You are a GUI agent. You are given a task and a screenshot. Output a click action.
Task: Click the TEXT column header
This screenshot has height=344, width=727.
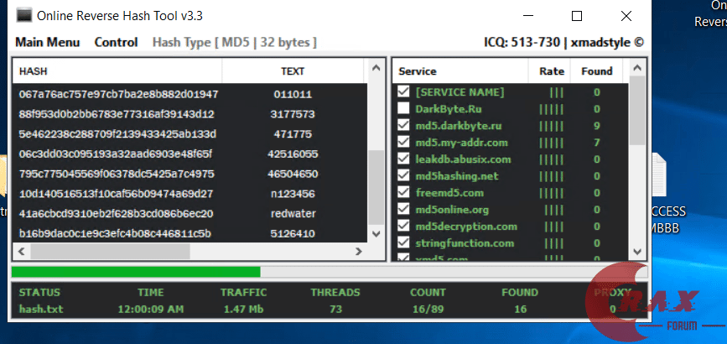(293, 71)
